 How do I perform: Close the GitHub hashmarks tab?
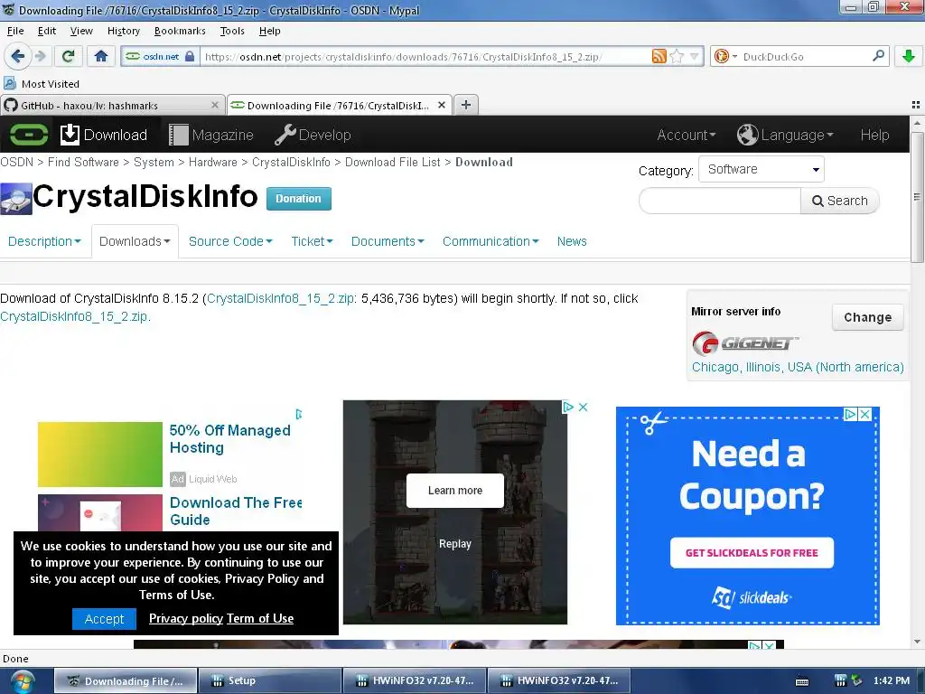215,105
